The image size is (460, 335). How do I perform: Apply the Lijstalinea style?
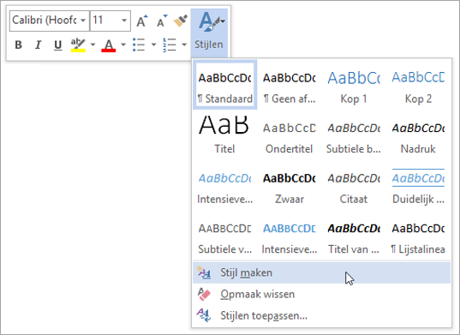(x=418, y=236)
